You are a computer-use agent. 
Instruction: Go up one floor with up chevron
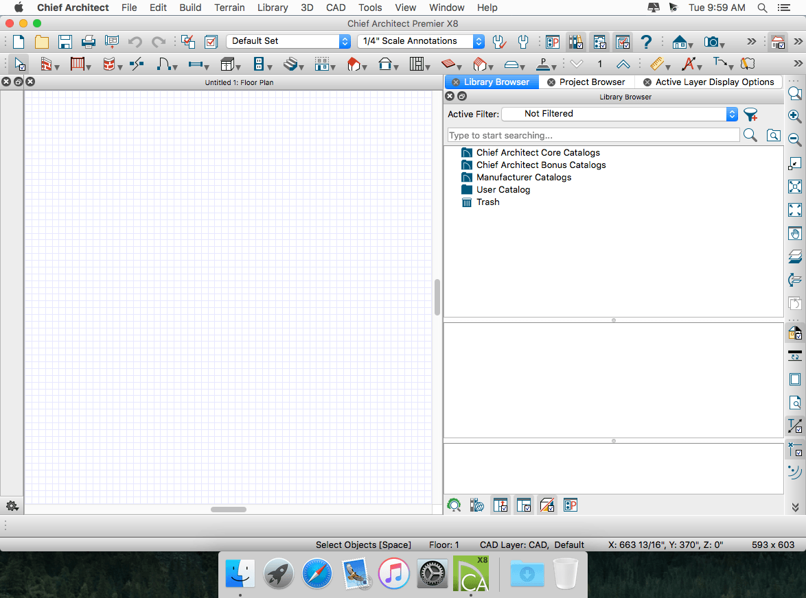[623, 64]
